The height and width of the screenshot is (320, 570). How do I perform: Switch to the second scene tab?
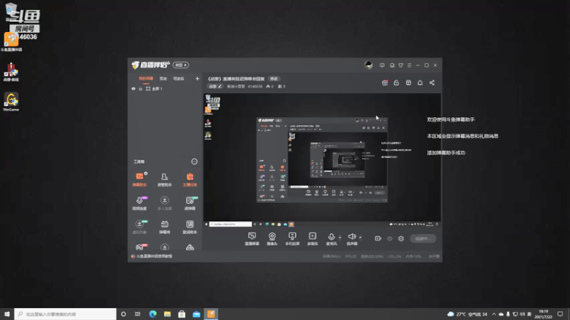pyautogui.click(x=163, y=78)
